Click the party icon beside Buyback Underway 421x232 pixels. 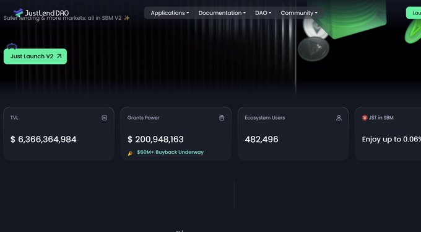tap(130, 153)
